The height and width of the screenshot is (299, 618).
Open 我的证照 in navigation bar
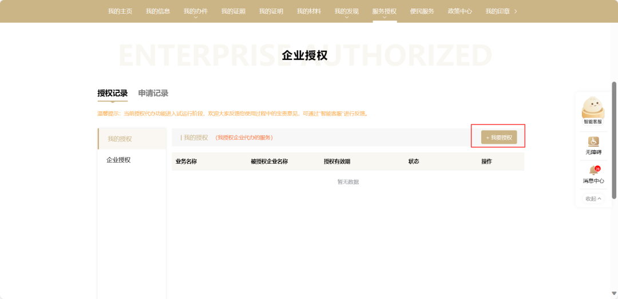pyautogui.click(x=233, y=11)
